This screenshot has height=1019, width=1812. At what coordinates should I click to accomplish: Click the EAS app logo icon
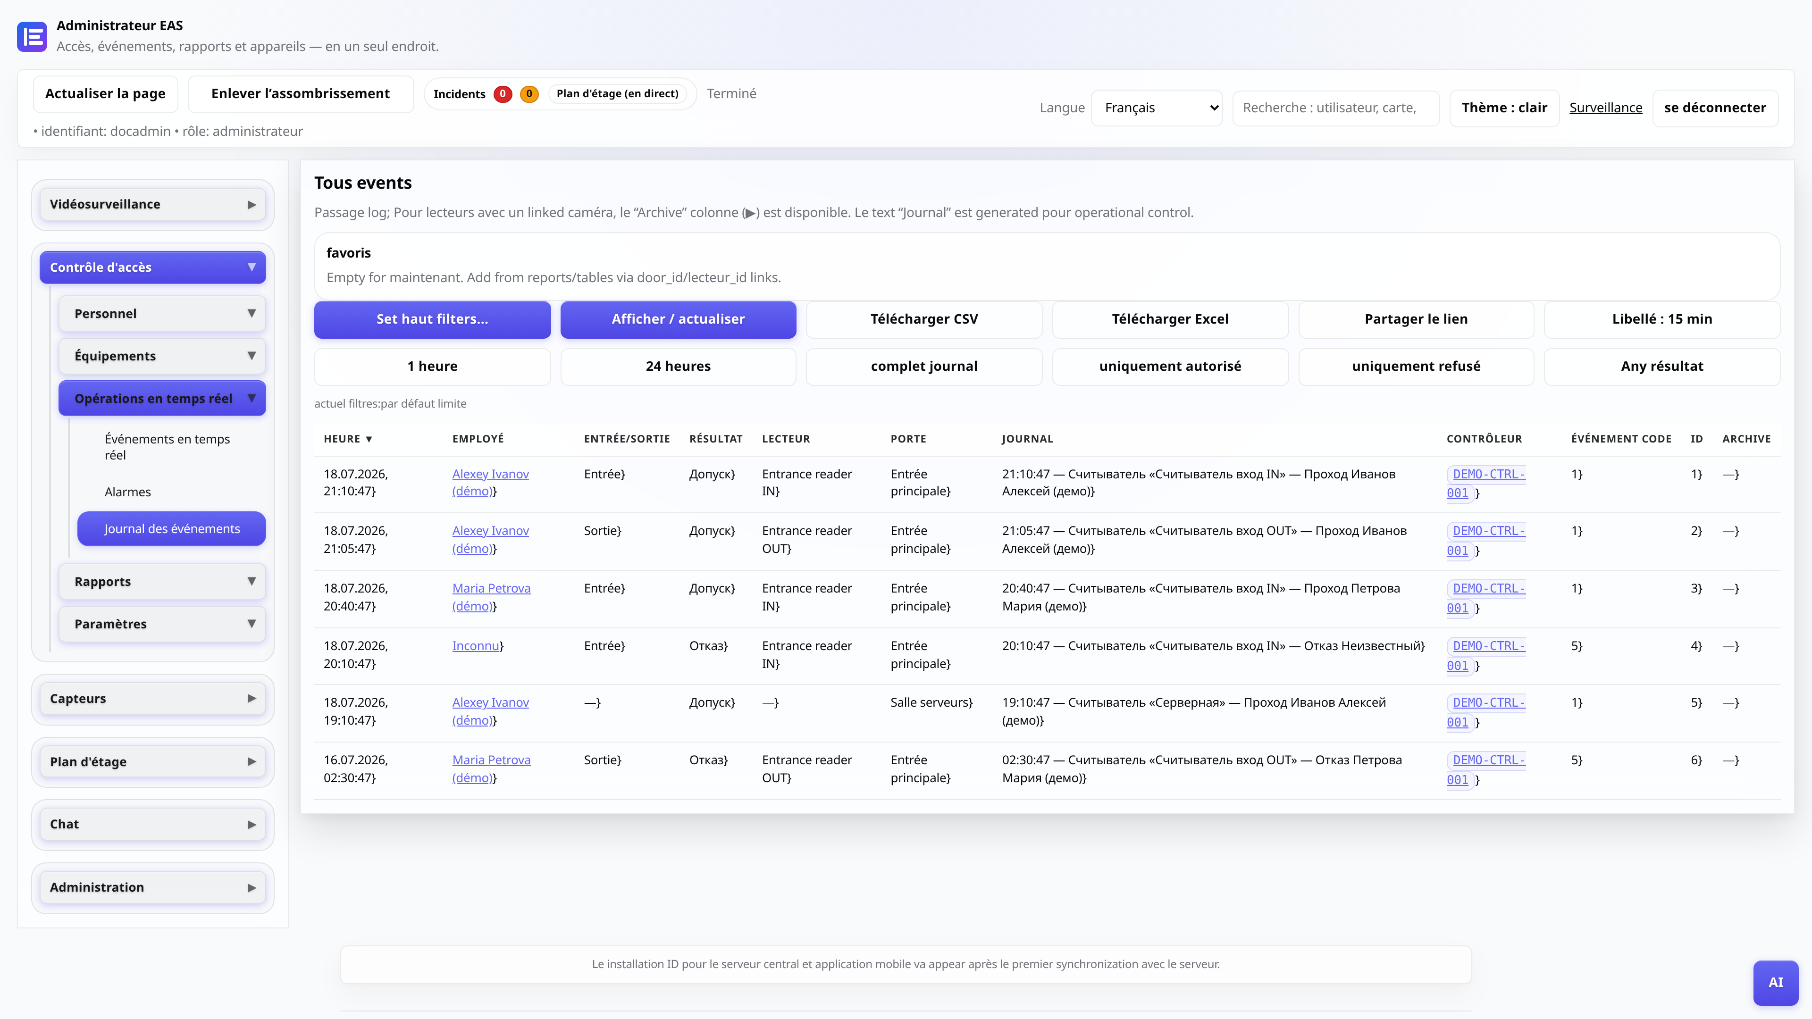32,37
